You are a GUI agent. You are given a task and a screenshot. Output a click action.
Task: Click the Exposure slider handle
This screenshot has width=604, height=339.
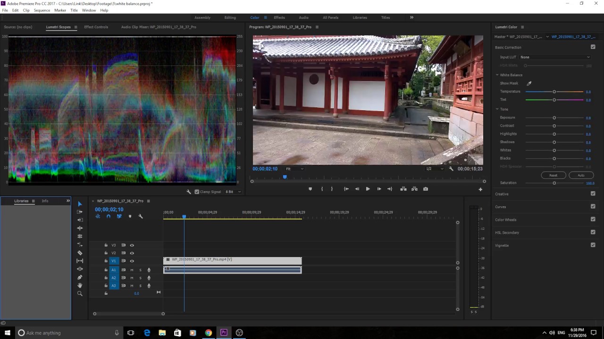(554, 118)
